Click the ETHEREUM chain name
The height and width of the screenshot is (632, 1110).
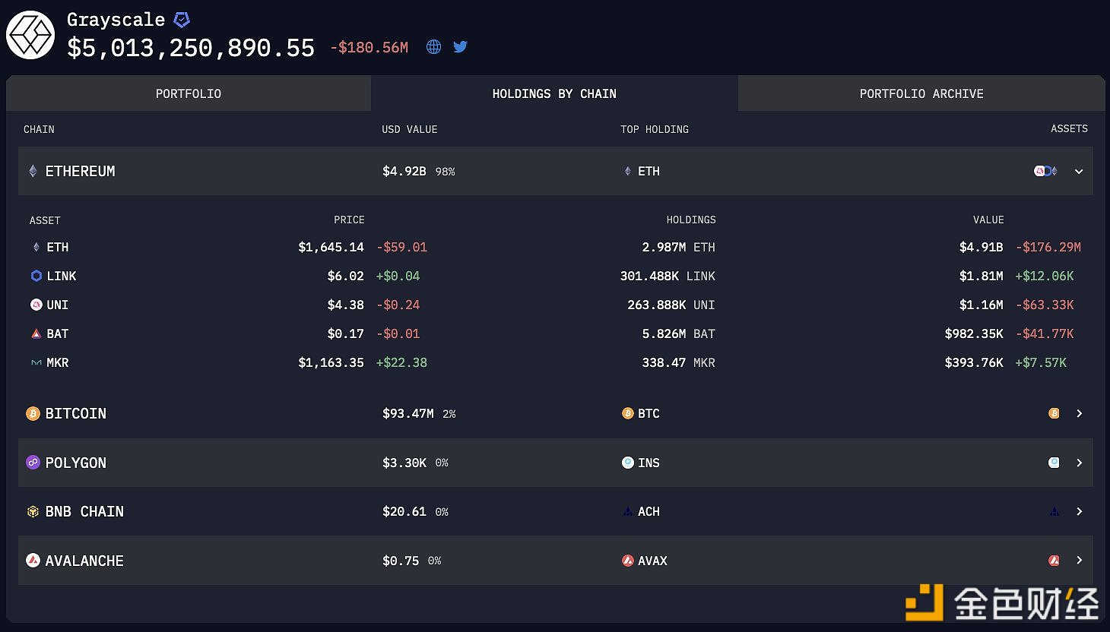point(81,172)
